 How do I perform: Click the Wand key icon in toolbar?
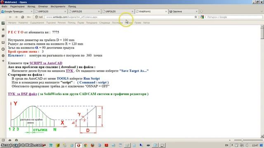pyautogui.click(x=29, y=17)
